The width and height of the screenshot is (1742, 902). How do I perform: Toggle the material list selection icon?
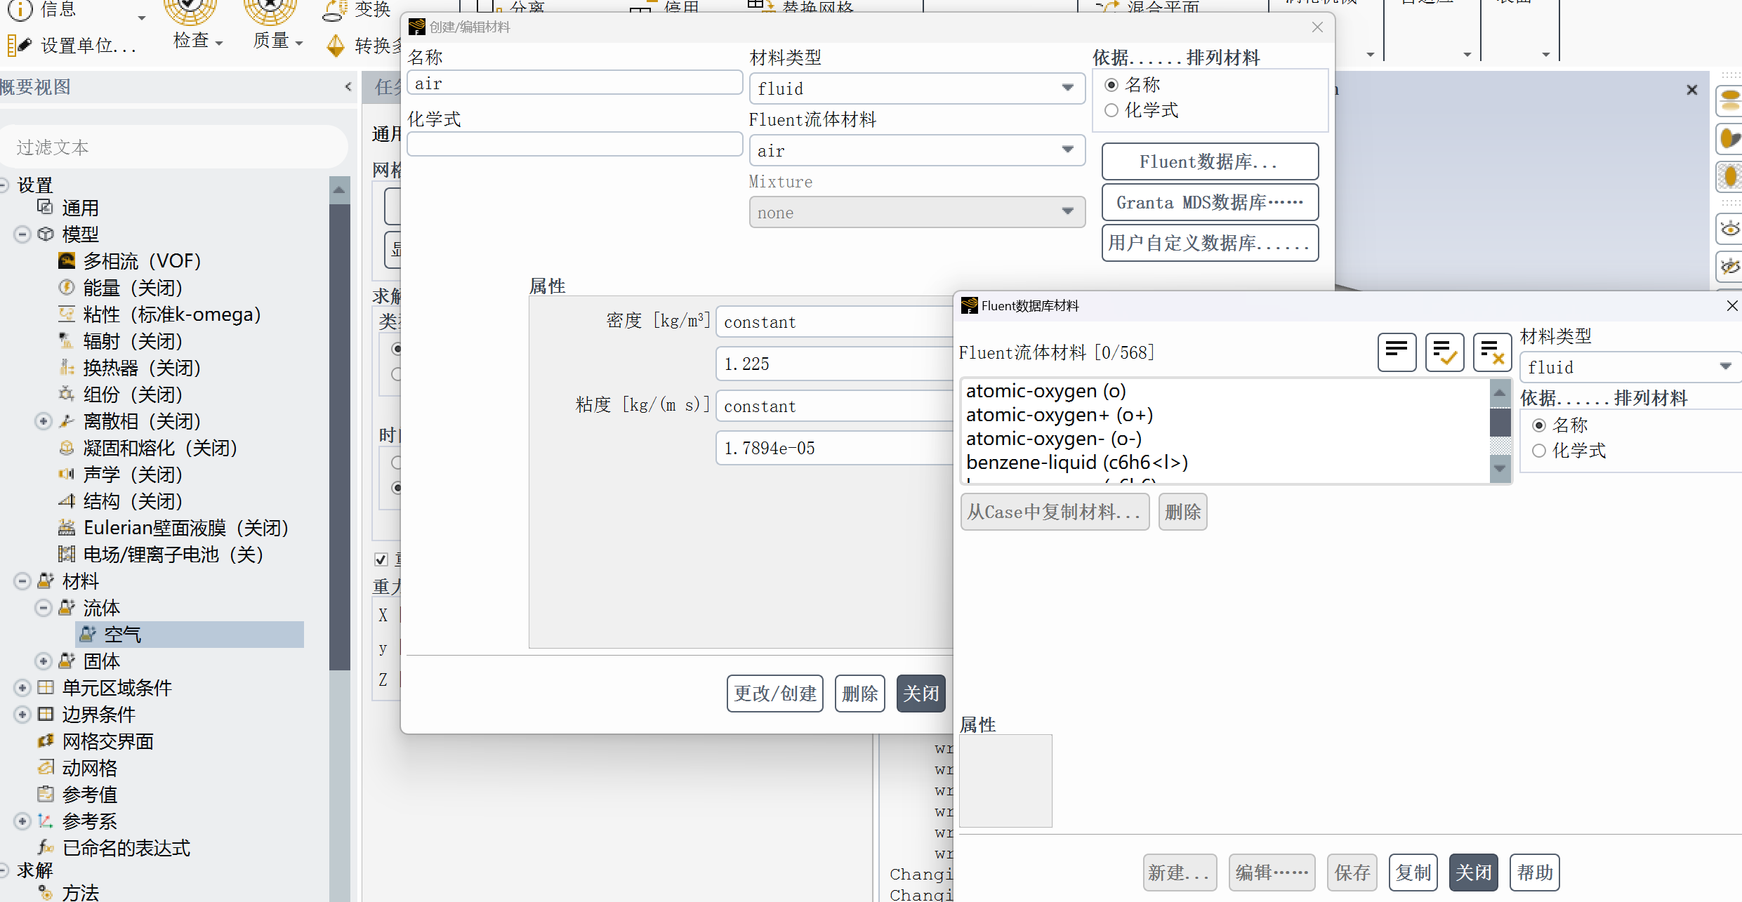[x=1397, y=352]
